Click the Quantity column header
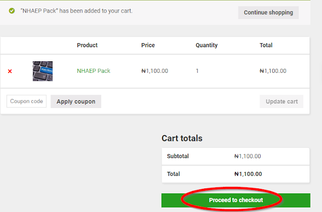This screenshot has width=322, height=212. coord(206,45)
